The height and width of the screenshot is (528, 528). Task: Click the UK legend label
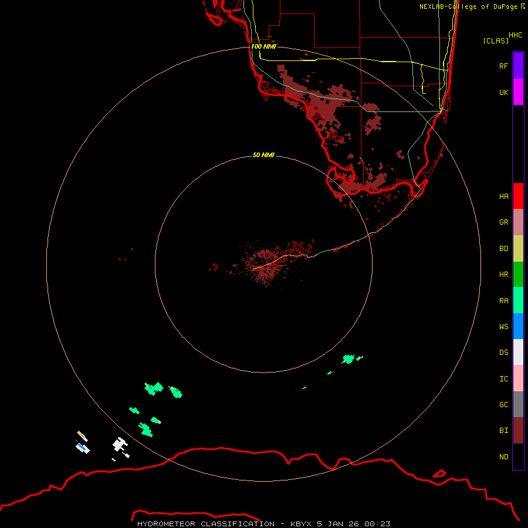pyautogui.click(x=503, y=92)
